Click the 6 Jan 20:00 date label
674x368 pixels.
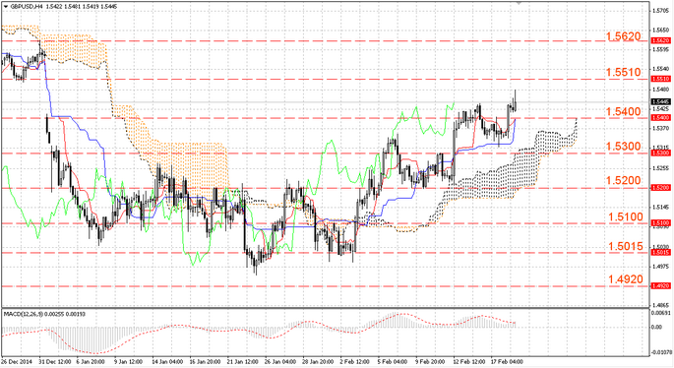[x=91, y=361]
